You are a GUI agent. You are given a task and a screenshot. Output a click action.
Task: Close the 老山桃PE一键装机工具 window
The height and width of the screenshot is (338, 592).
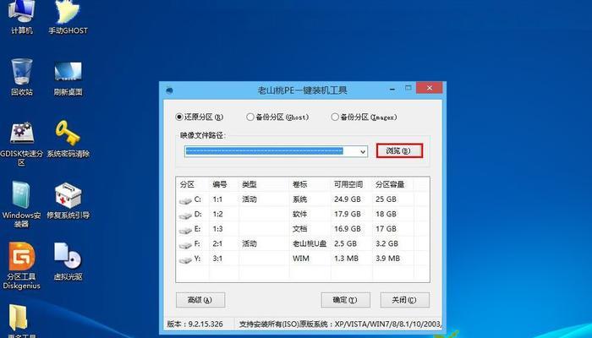click(430, 88)
